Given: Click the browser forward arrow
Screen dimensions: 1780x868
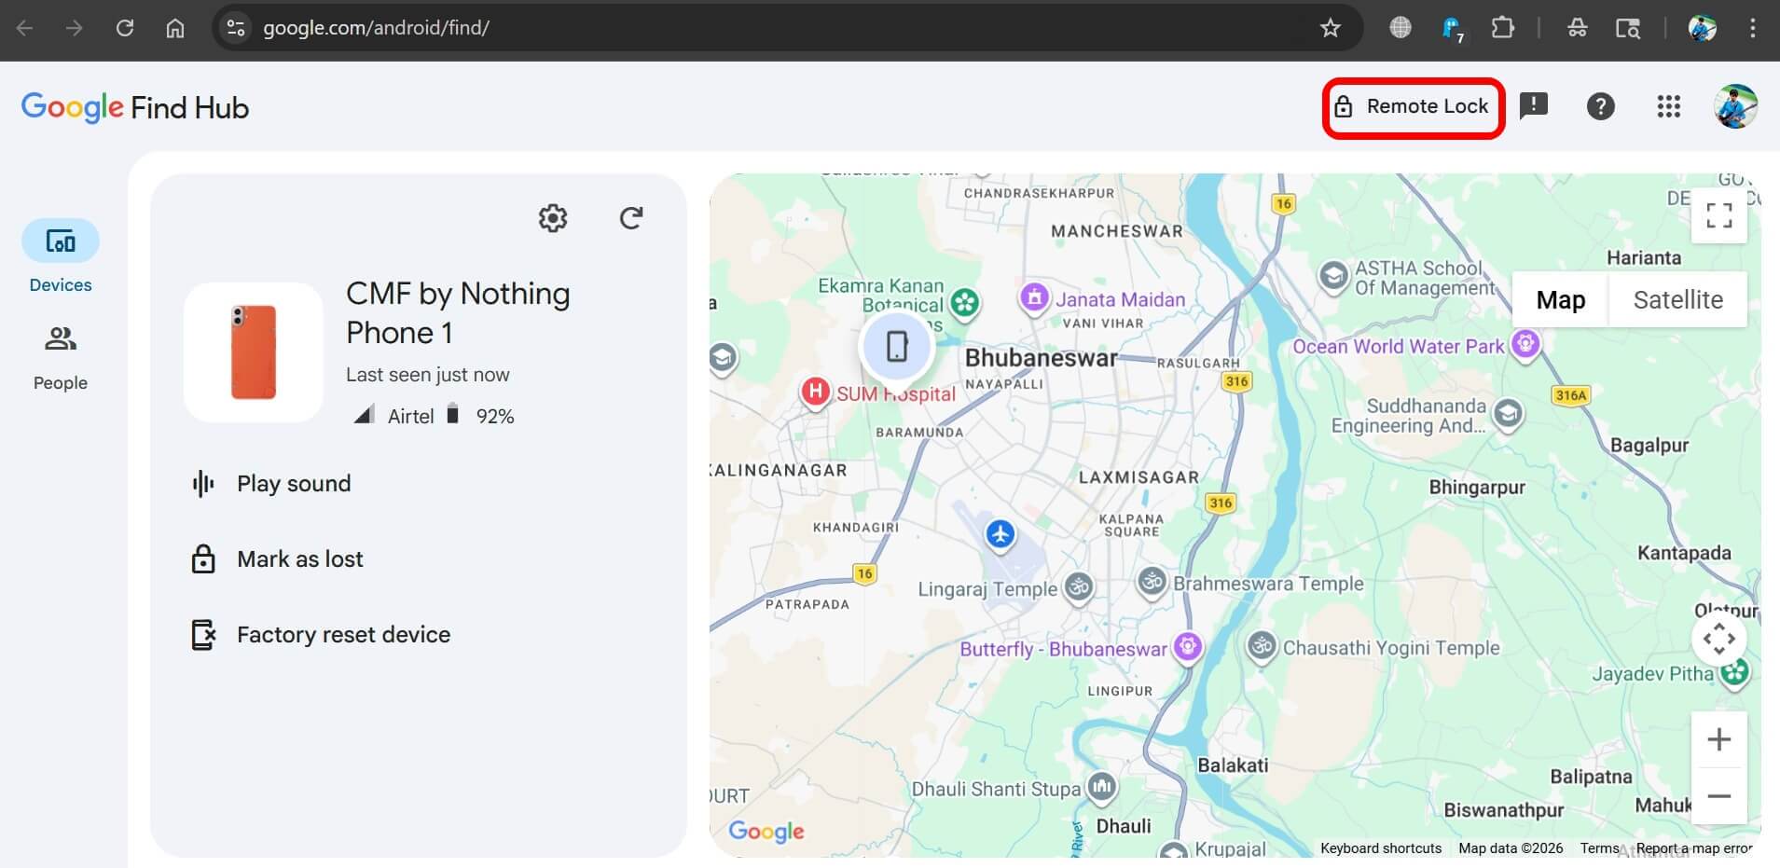Looking at the screenshot, I should tap(75, 28).
